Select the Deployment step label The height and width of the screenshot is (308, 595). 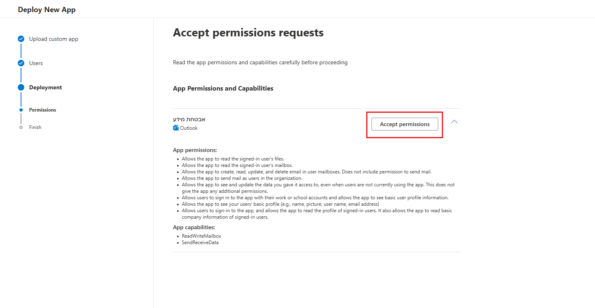[x=46, y=88]
